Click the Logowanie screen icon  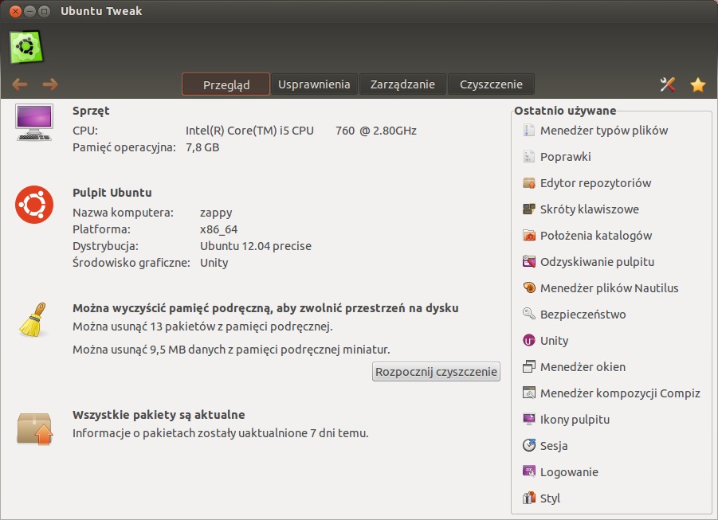point(529,471)
